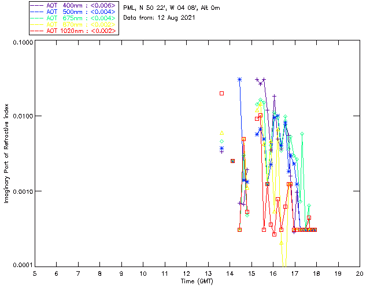Click the isolated red square marker near 13.6 hours
The width and height of the screenshot is (370, 296).
click(x=221, y=93)
